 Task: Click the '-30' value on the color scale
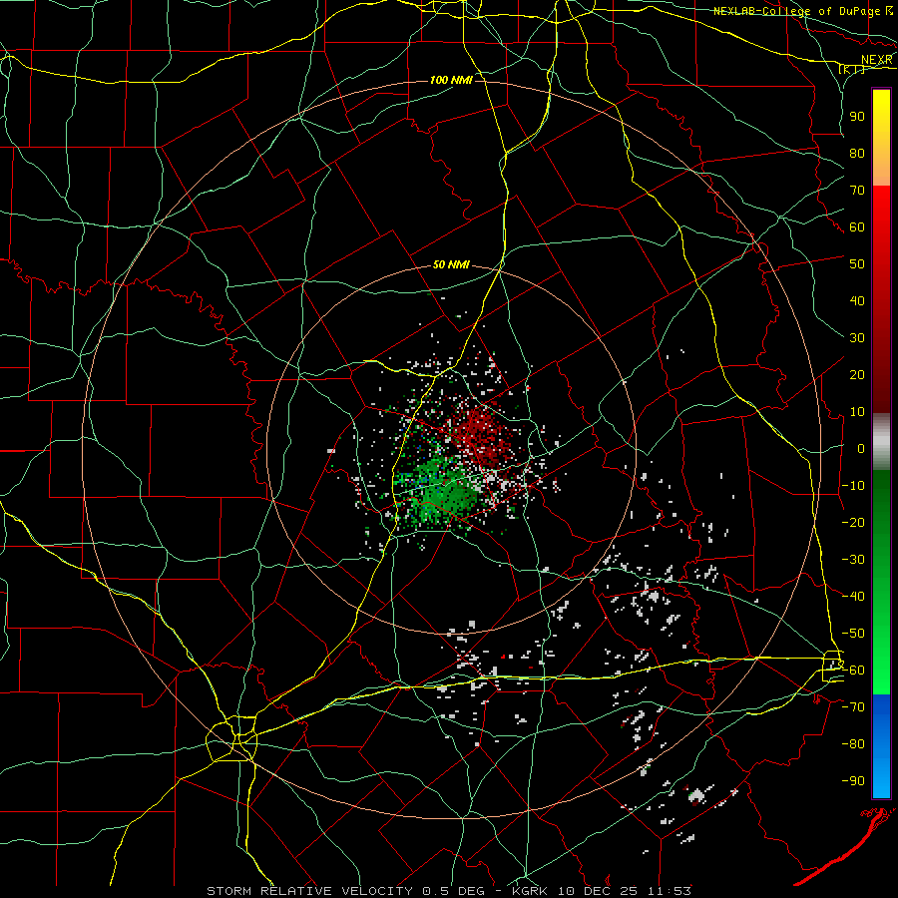853,560
